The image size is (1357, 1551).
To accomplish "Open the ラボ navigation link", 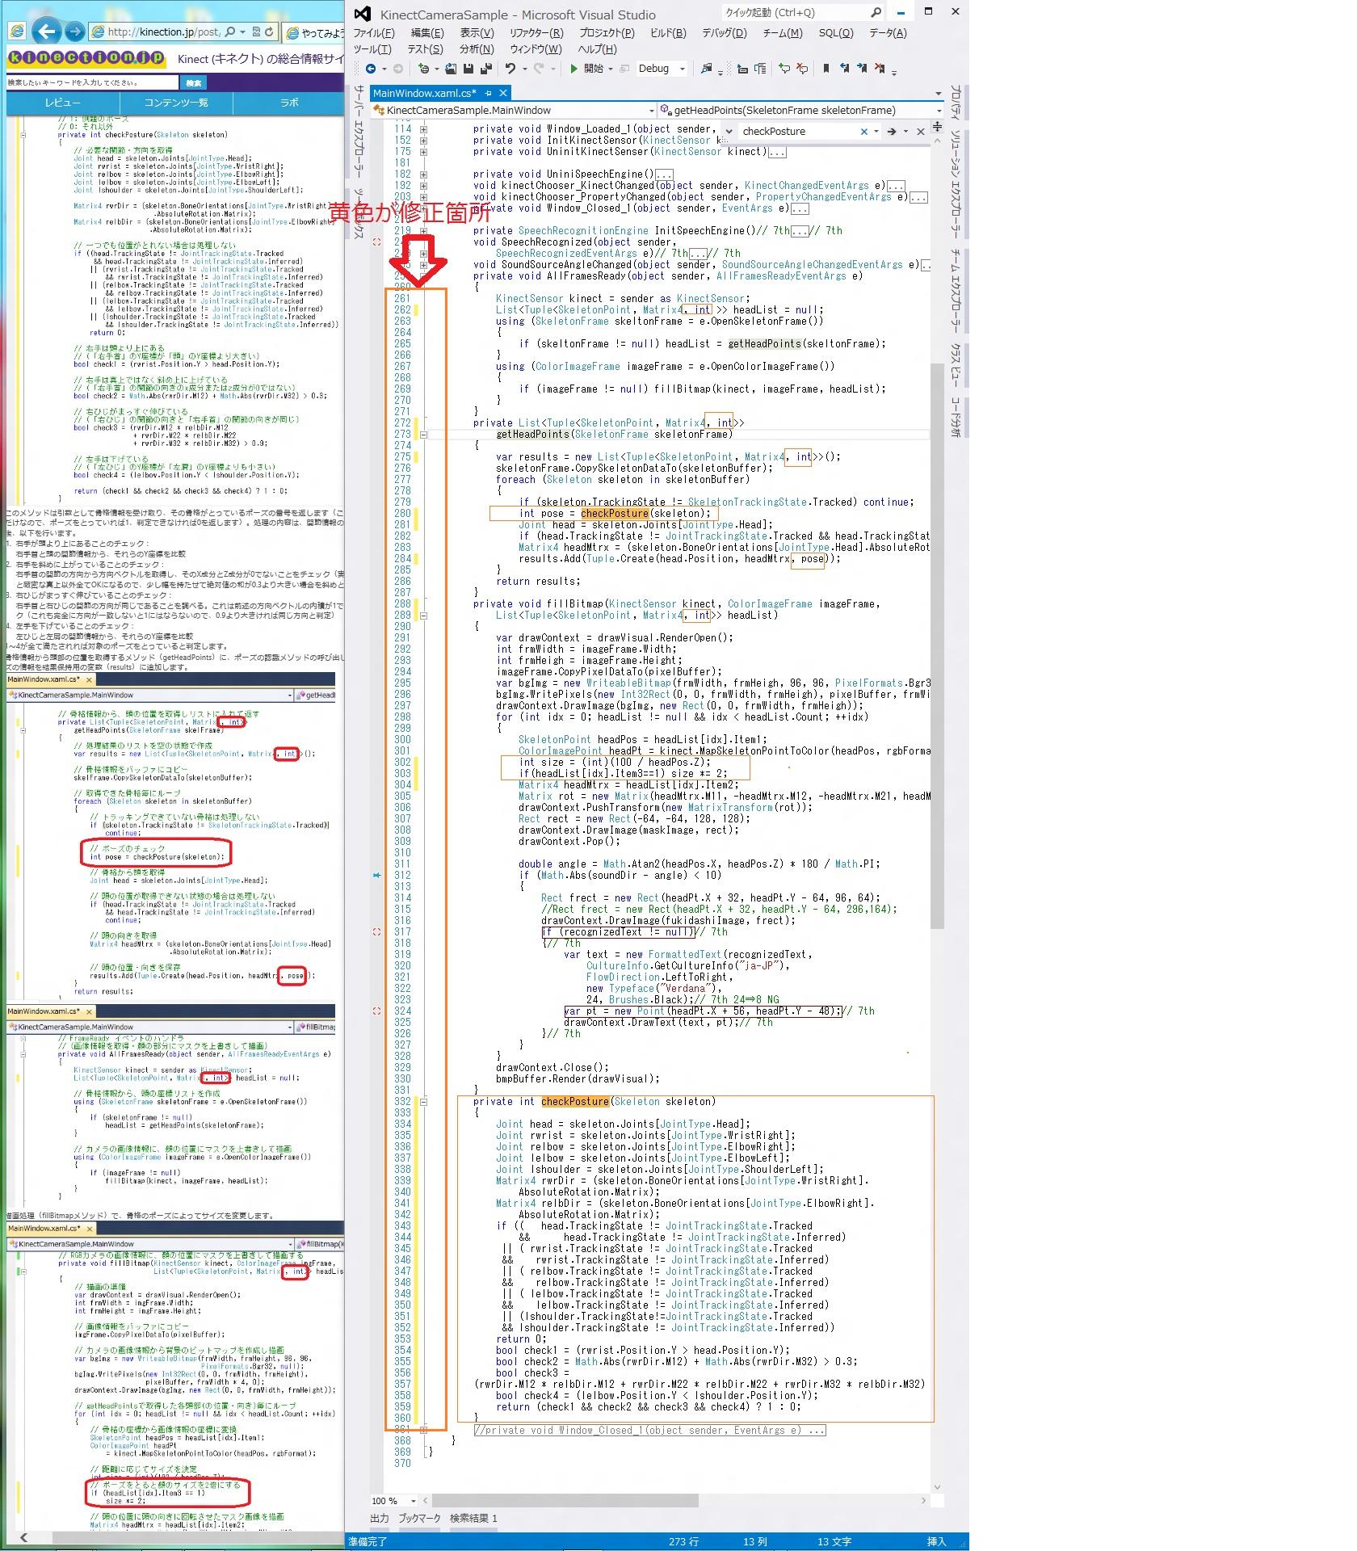I will pyautogui.click(x=289, y=103).
